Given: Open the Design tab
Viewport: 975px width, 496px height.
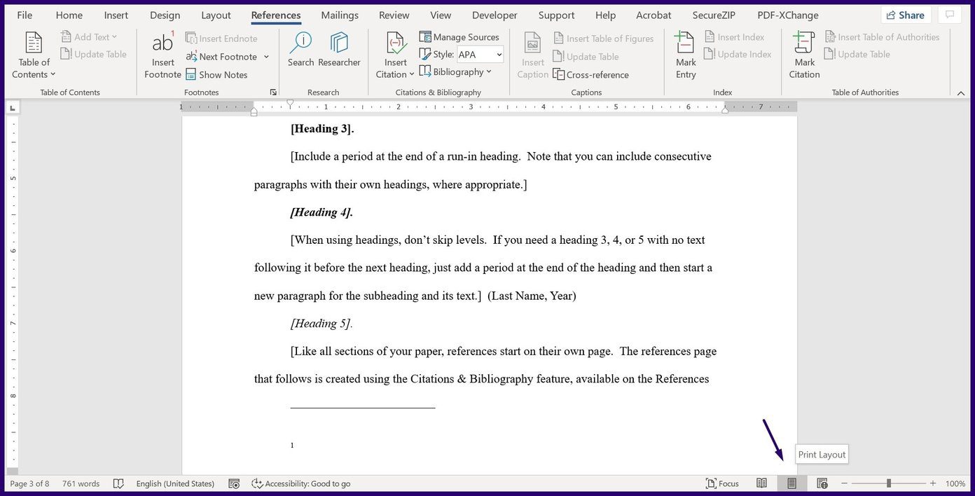Looking at the screenshot, I should (165, 15).
